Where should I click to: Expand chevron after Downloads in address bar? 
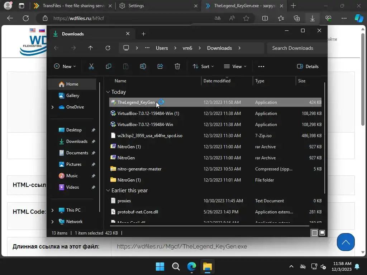coord(239,48)
